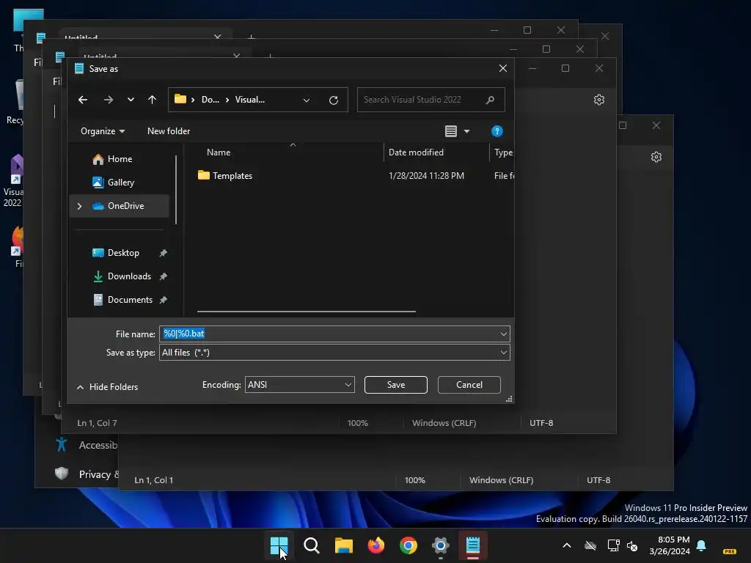Select the 'Do...' breadcrumb segment

(x=210, y=100)
